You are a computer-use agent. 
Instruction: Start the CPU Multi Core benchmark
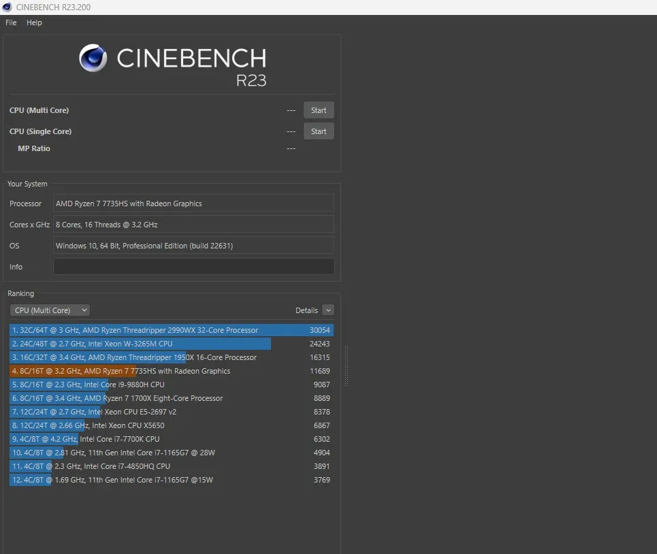pos(319,110)
